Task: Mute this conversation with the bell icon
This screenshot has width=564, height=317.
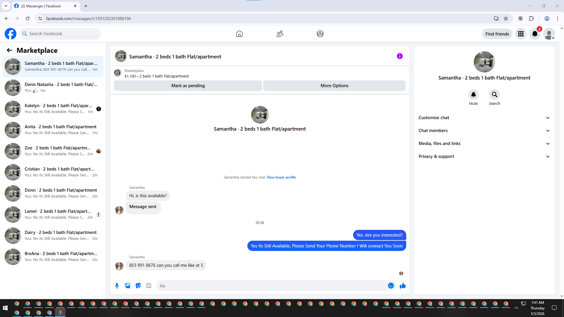Action: [x=474, y=95]
